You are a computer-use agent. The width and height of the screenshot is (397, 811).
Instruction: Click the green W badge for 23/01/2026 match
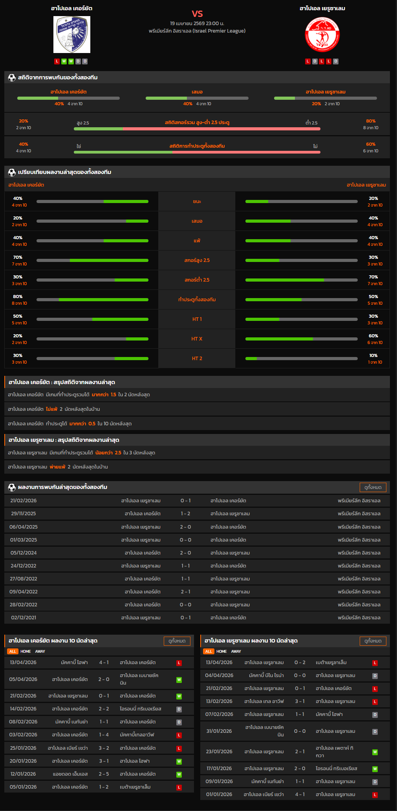click(375, 752)
